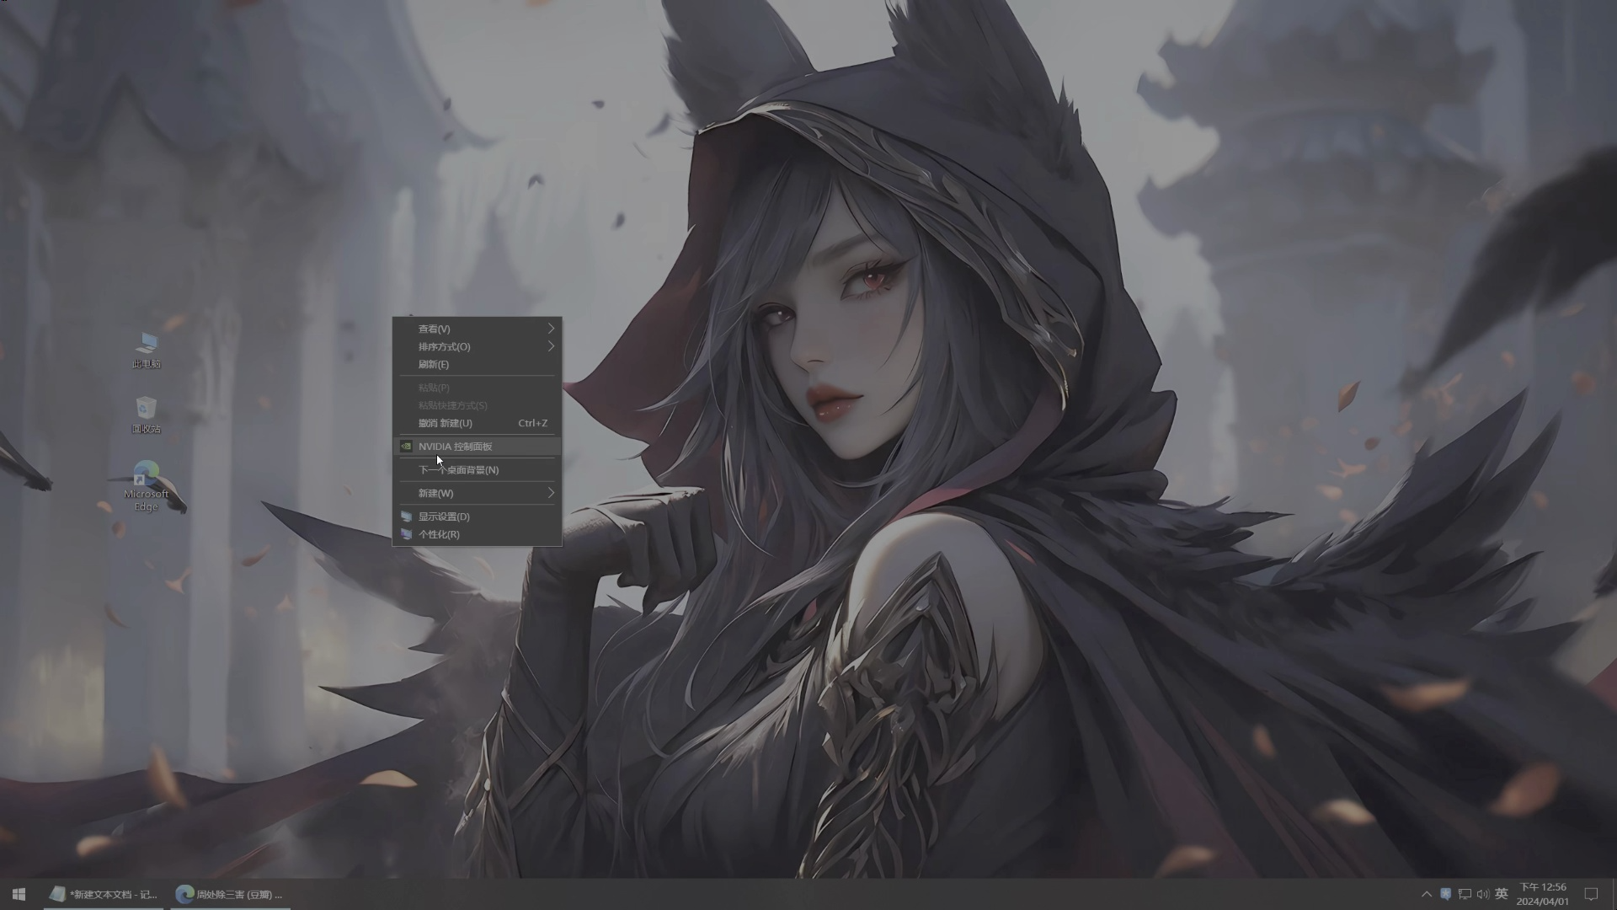The image size is (1617, 910).
Task: Expand the 新建(W) submenu
Action: click(x=478, y=493)
